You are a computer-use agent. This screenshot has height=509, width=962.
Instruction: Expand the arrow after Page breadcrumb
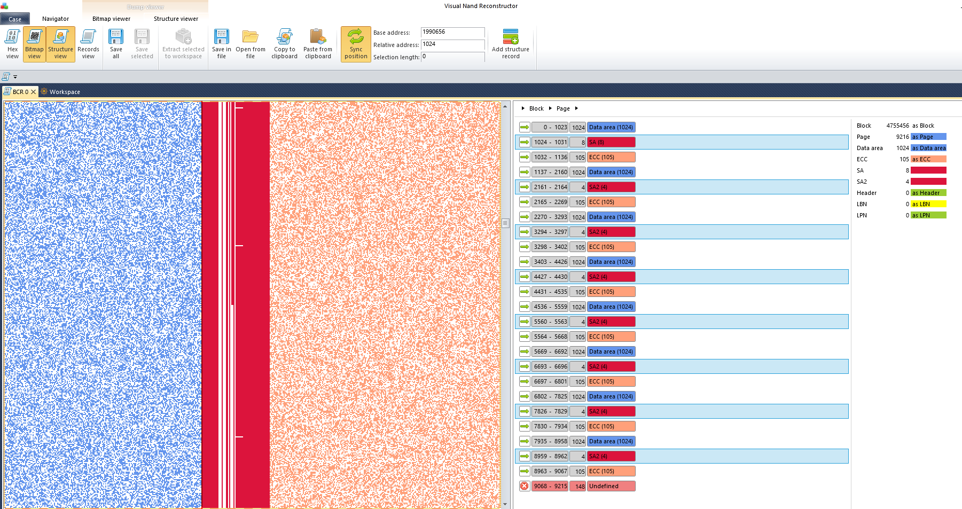(x=576, y=108)
